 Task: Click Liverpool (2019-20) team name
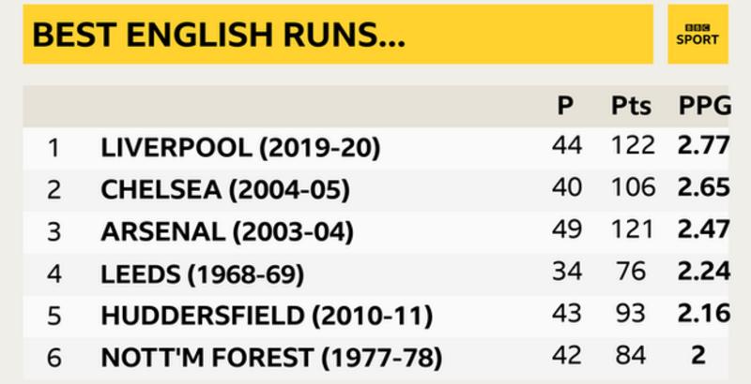(240, 147)
